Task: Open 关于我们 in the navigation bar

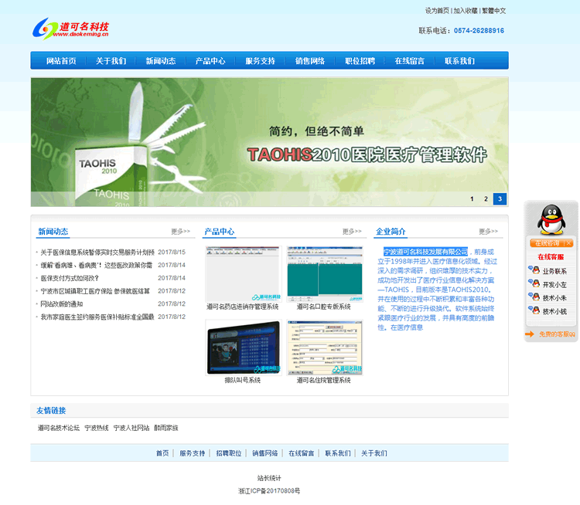Action: coord(111,61)
